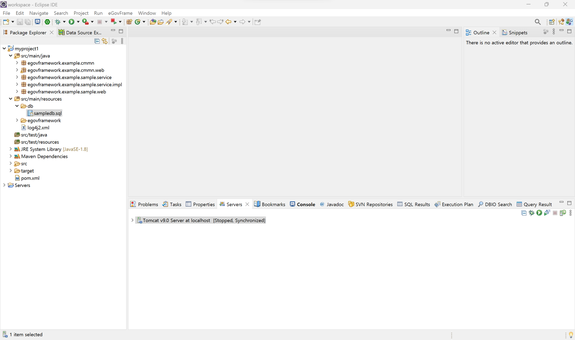Expand the JRE System Library node
575x340 pixels.
(x=11, y=149)
